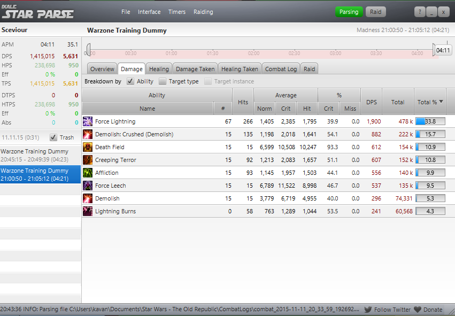Click the Force Leech ability name
455x316 pixels.
coord(111,186)
